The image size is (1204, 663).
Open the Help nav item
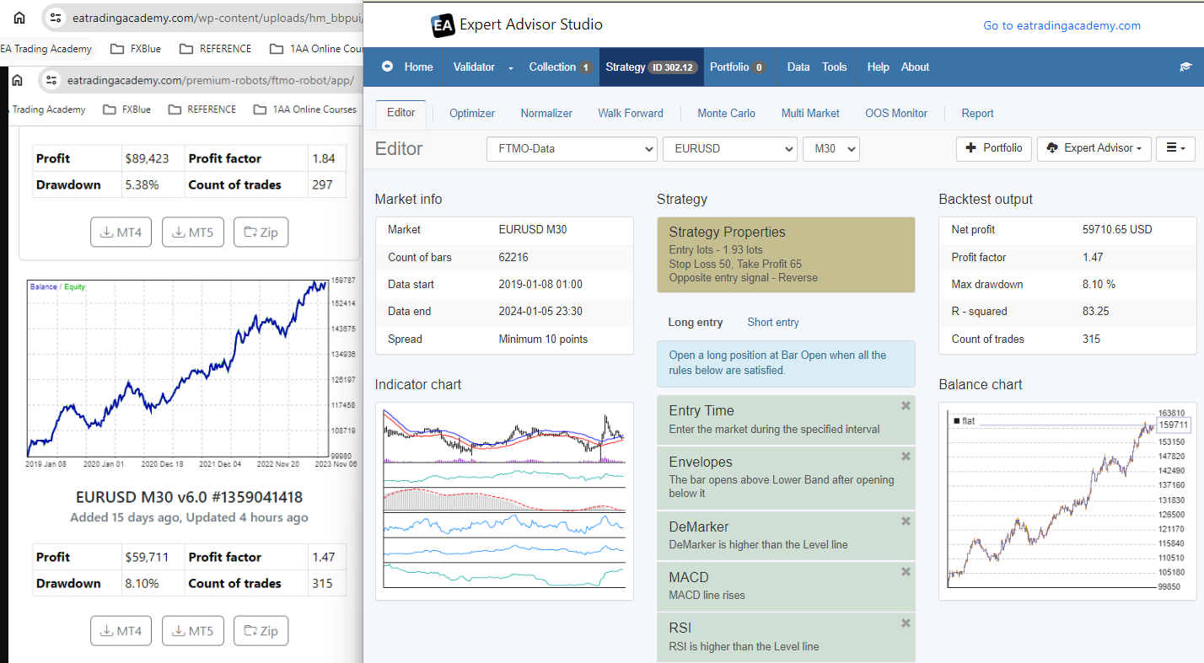click(x=878, y=67)
